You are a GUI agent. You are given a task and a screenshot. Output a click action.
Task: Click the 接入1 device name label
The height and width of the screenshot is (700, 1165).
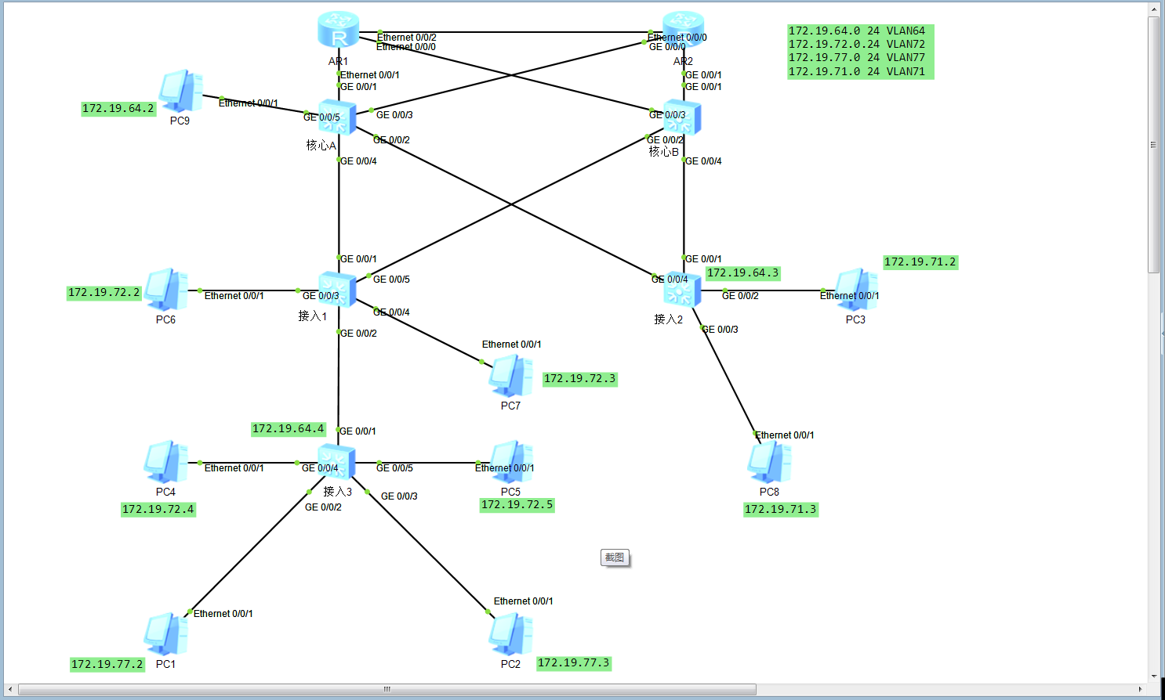[x=313, y=316]
